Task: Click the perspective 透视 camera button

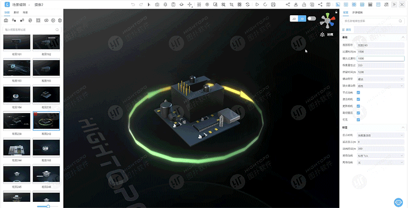Action: click(327, 34)
